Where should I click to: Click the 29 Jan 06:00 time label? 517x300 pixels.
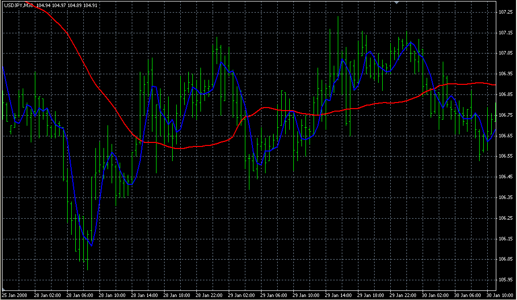[273, 295]
